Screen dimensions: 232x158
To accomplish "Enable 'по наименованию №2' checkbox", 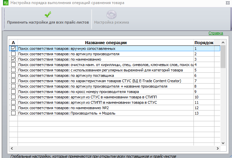I will coord(13,108).
